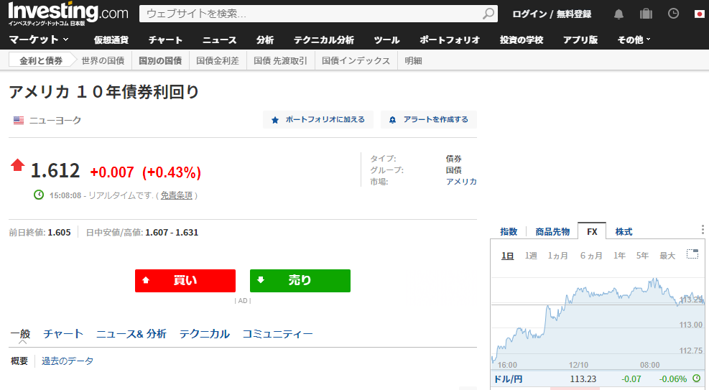Image resolution: width=709 pixels, height=390 pixels.
Task: Open the 投資の学校 menu
Action: click(x=522, y=40)
